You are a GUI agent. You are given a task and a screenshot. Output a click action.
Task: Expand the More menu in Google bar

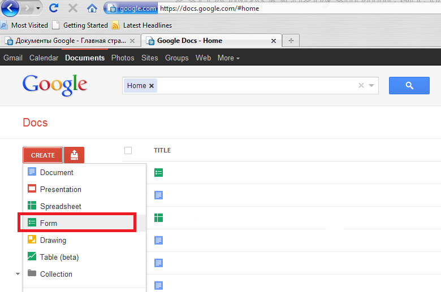(228, 58)
